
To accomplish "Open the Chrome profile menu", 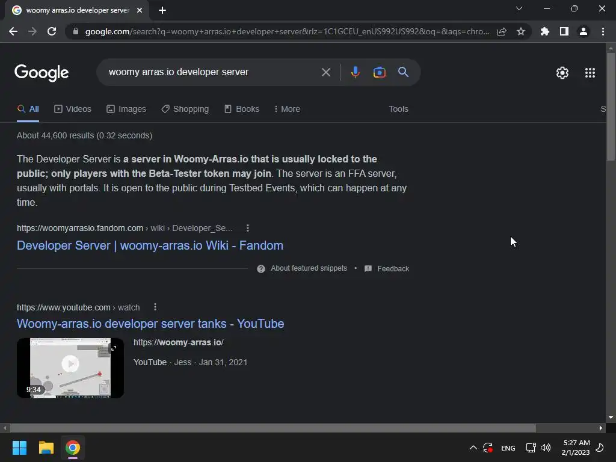I will pos(584,31).
